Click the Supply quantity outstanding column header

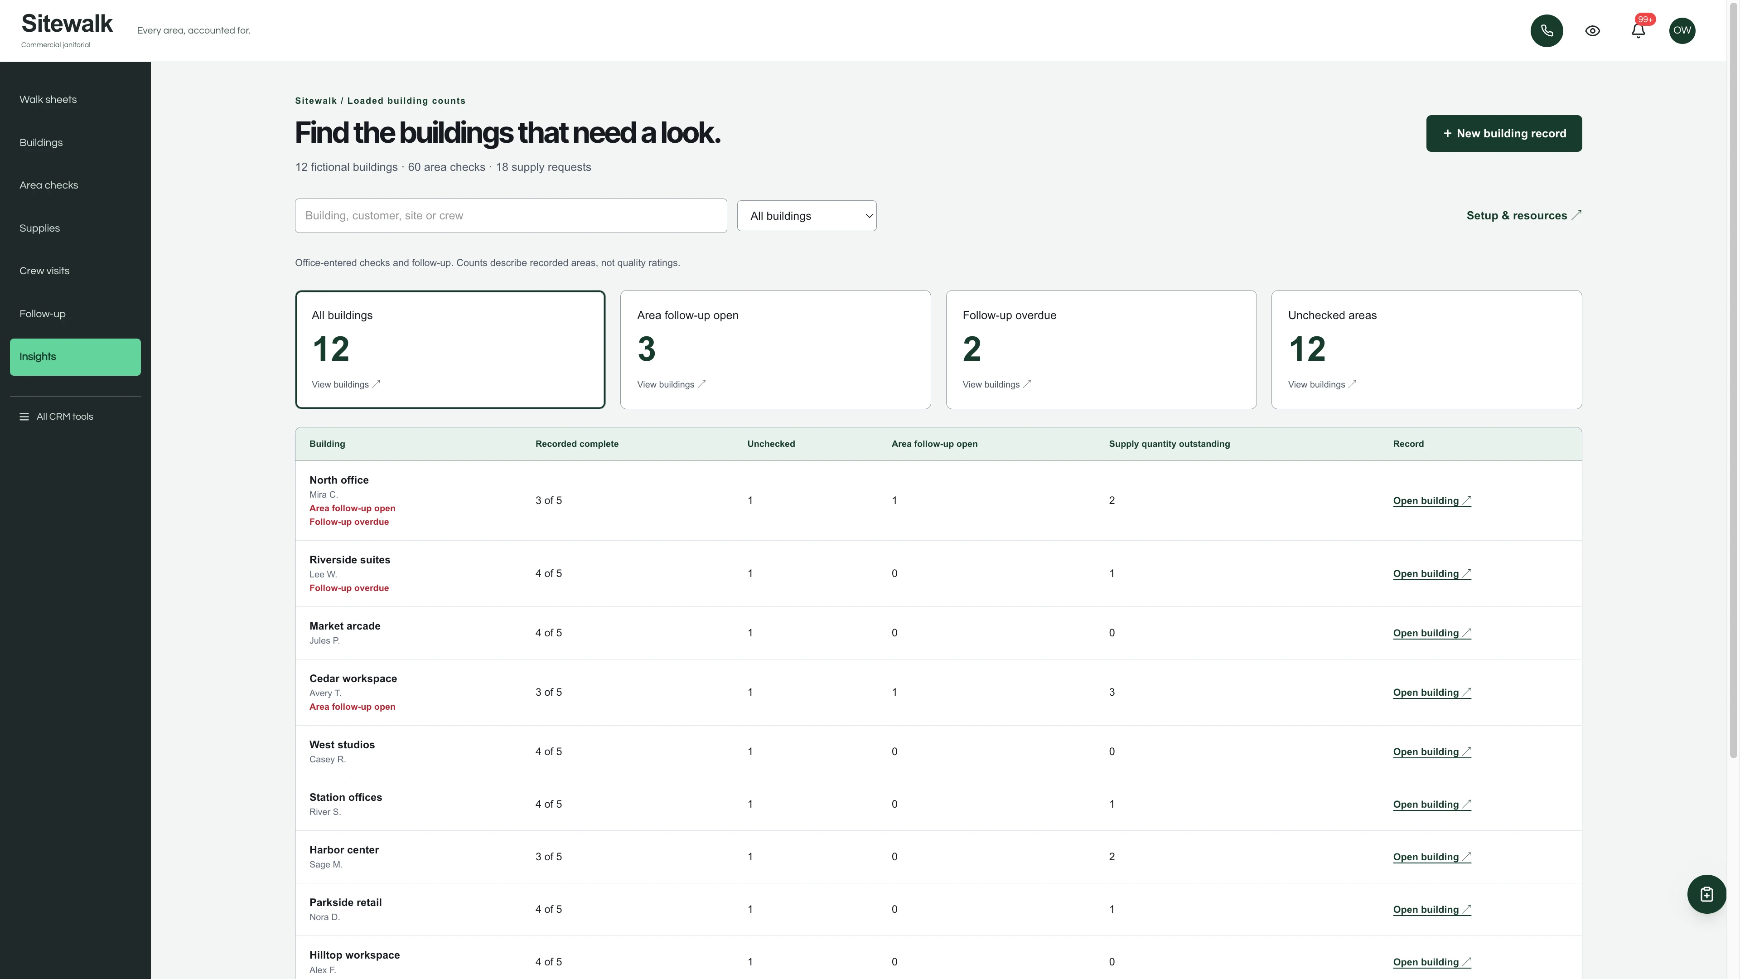(1169, 444)
